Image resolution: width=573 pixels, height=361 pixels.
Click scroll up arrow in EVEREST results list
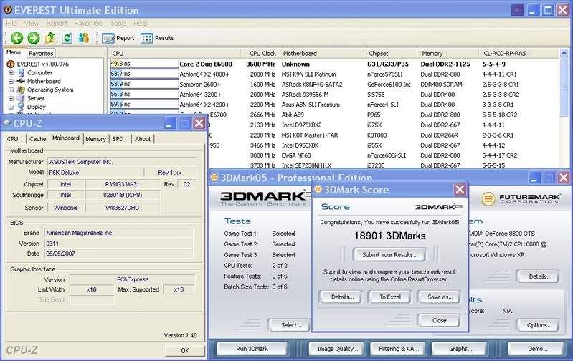point(564,53)
